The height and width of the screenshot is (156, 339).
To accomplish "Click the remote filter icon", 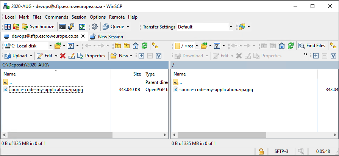I will 217,46.
